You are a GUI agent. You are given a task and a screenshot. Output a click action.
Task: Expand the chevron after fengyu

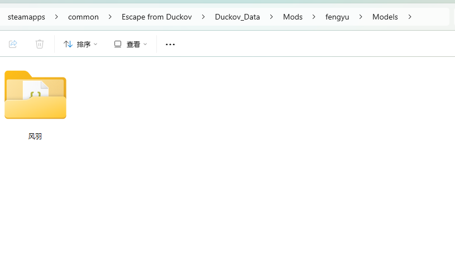(361, 17)
